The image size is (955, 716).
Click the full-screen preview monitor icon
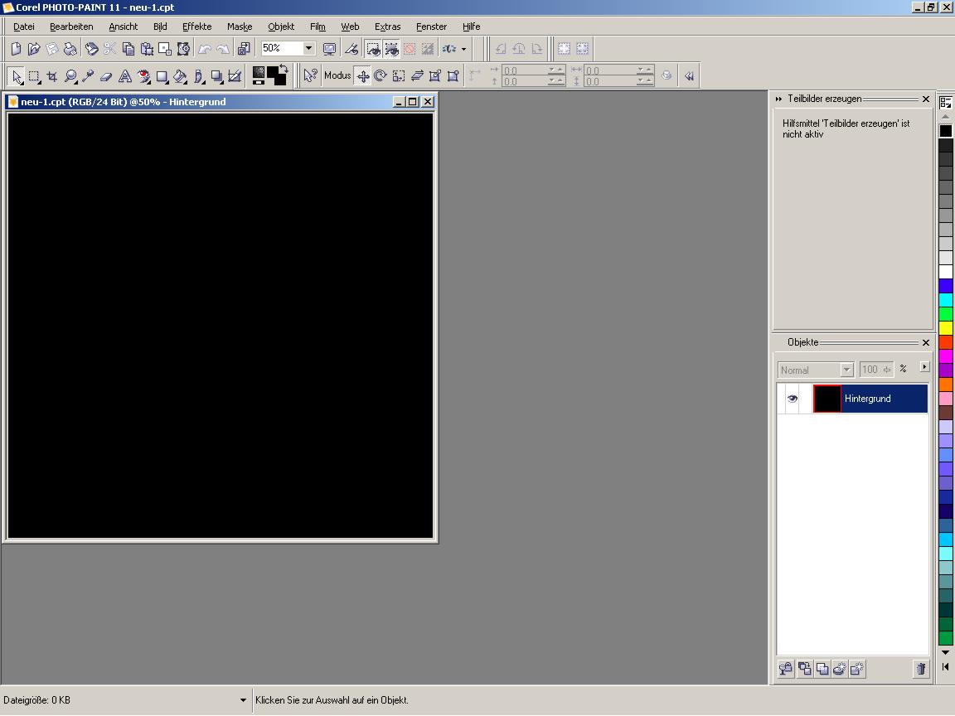click(329, 49)
